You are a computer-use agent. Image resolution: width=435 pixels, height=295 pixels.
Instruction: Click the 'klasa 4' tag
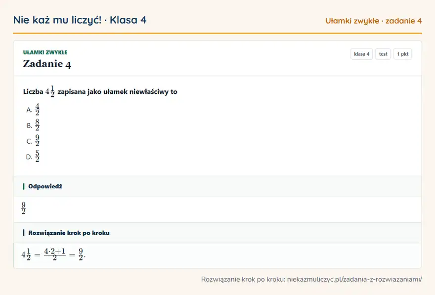(x=361, y=54)
